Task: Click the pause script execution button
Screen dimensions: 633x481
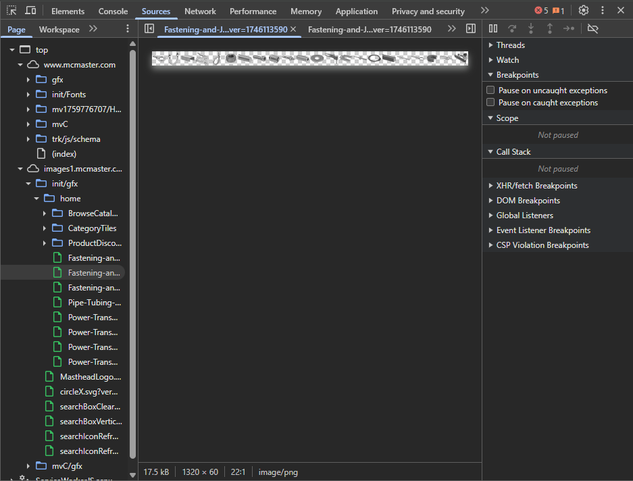Action: tap(493, 29)
